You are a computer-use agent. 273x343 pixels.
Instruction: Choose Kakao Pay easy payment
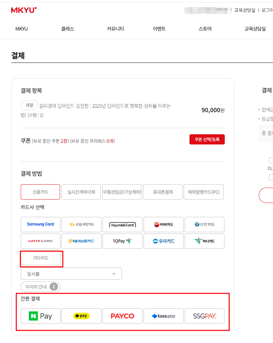click(81, 316)
